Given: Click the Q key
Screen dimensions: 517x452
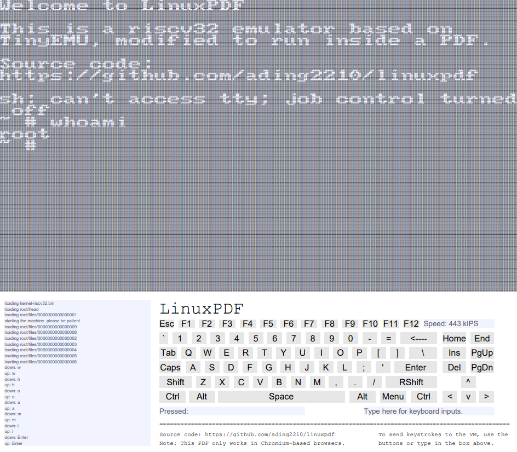Looking at the screenshot, I should (188, 353).
